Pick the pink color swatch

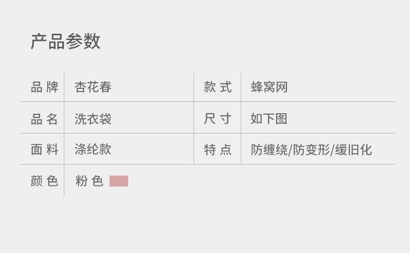tap(119, 181)
